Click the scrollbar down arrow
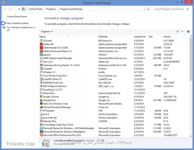 [x=191, y=136]
